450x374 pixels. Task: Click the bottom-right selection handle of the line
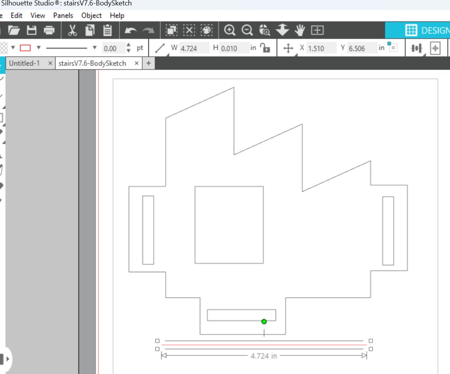point(371,349)
